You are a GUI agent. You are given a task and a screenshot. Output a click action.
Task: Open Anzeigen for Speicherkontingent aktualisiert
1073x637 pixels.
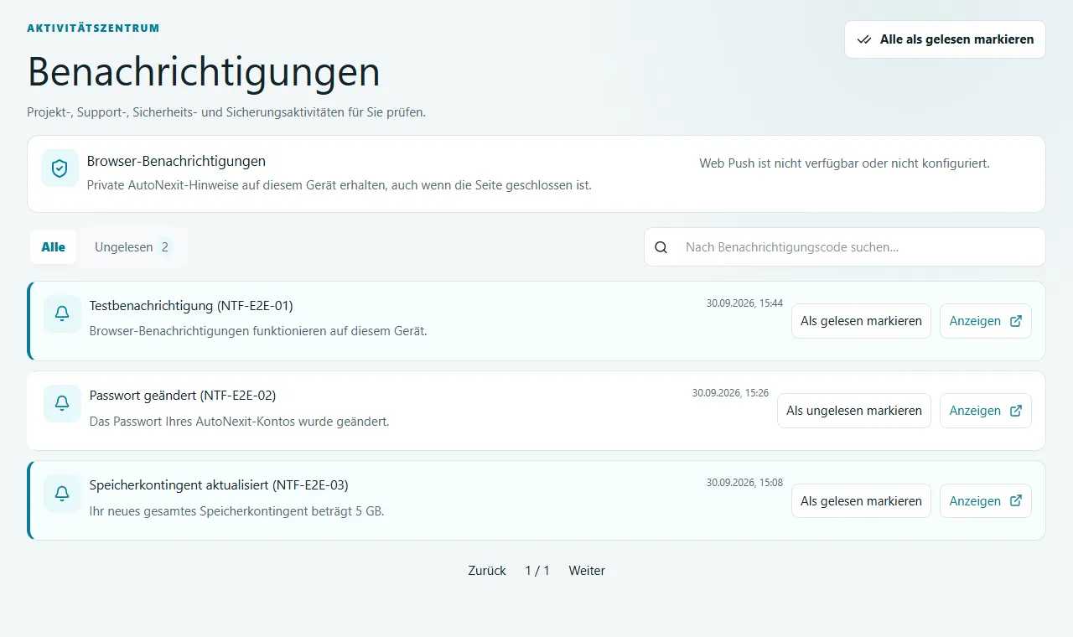986,501
